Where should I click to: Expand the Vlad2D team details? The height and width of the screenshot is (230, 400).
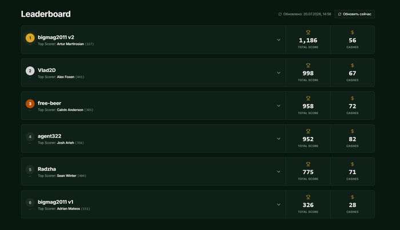point(279,73)
